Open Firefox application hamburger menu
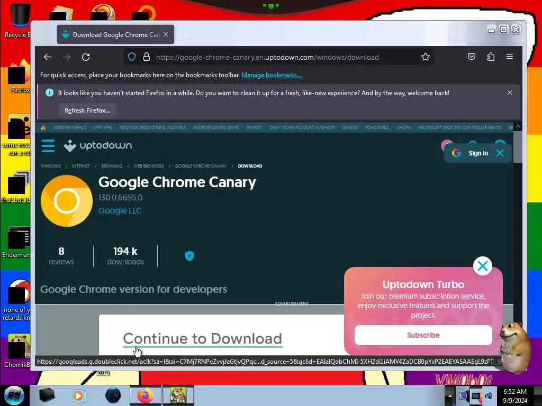This screenshot has height=406, width=542. [510, 57]
